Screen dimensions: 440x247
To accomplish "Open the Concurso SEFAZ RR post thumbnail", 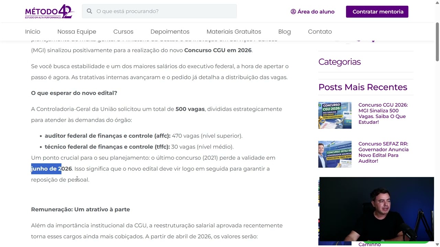I will (335, 154).
